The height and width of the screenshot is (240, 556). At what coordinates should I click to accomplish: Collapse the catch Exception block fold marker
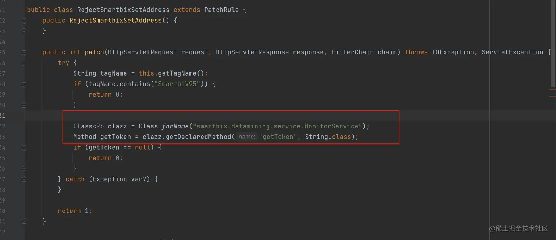pyautogui.click(x=24, y=179)
